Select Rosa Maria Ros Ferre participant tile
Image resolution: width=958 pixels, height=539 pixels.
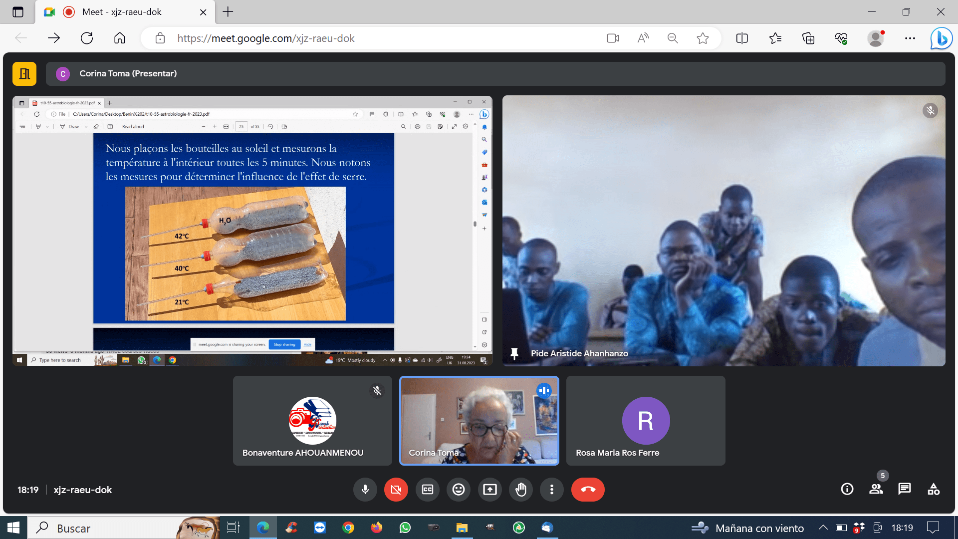coord(646,421)
